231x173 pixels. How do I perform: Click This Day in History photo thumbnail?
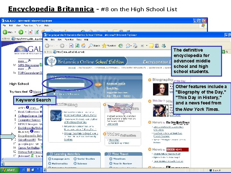(x=161, y=111)
